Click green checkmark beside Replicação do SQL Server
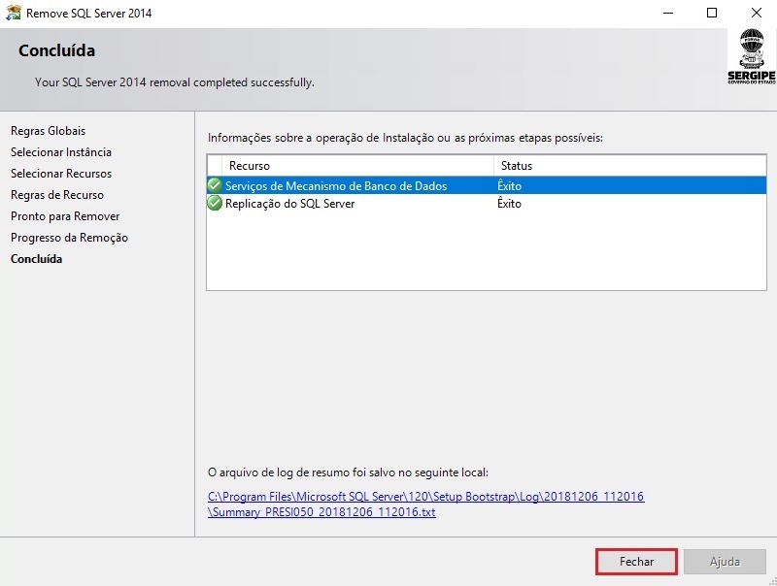Screen dimensions: 777x586 (x=215, y=204)
